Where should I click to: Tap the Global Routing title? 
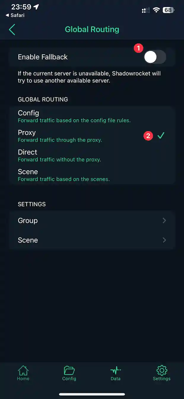[92, 30]
